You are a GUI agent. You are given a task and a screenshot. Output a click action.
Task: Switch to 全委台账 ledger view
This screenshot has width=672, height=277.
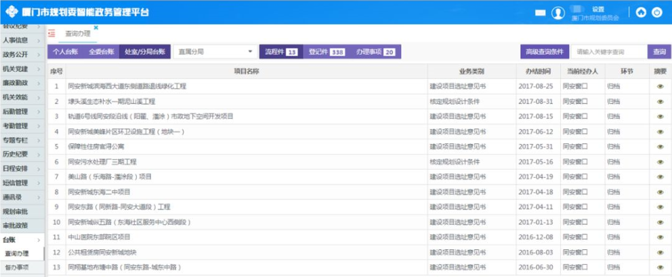click(x=102, y=52)
